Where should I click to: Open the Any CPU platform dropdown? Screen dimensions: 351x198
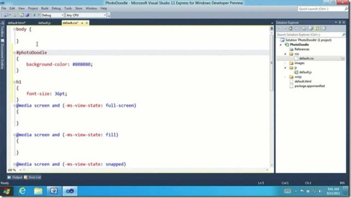(86, 15)
